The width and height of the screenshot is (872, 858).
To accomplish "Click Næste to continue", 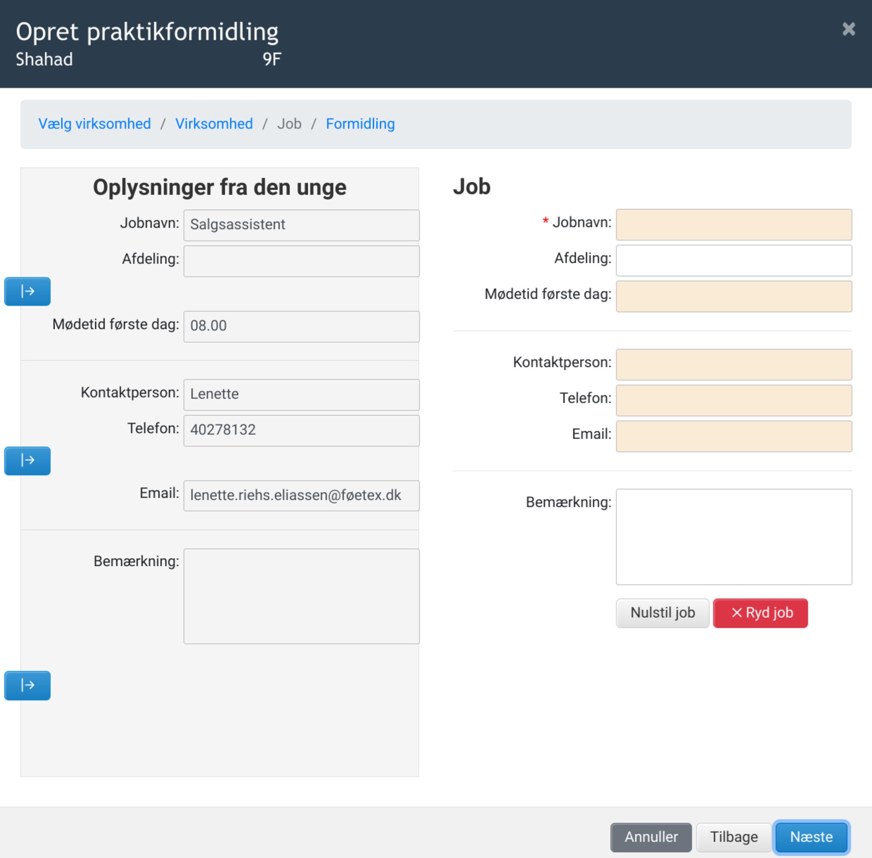I will pos(811,837).
